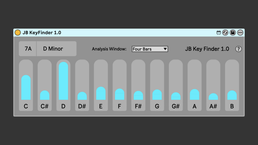Toggle the yellow device activator button
Screen dimensions: 258x145
pos(17,33)
